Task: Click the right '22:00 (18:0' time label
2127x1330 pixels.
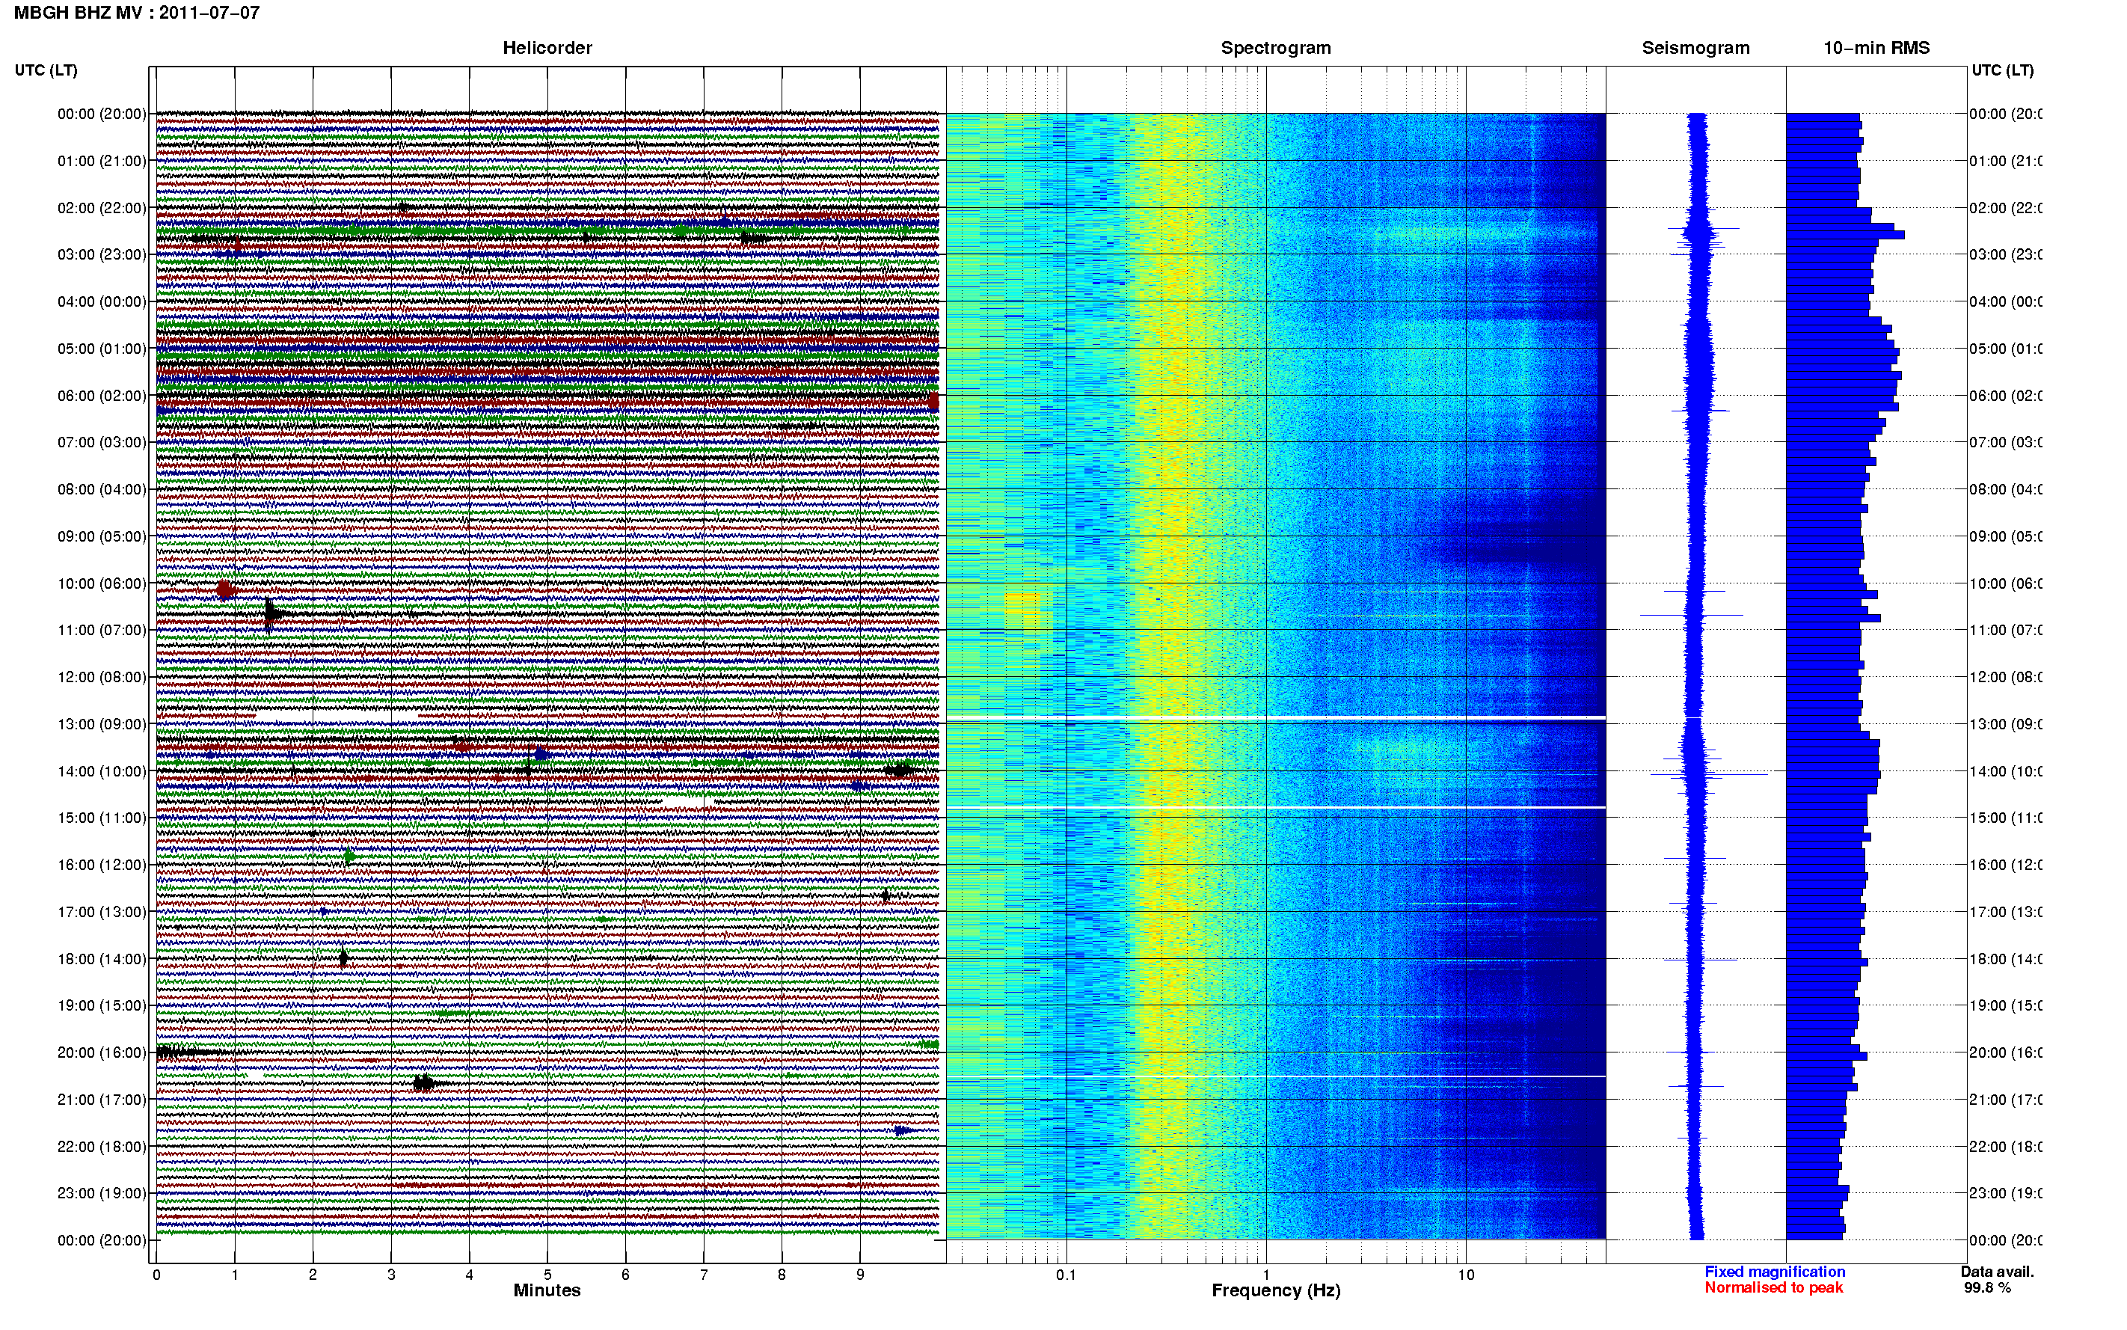Action: (x=2006, y=1146)
